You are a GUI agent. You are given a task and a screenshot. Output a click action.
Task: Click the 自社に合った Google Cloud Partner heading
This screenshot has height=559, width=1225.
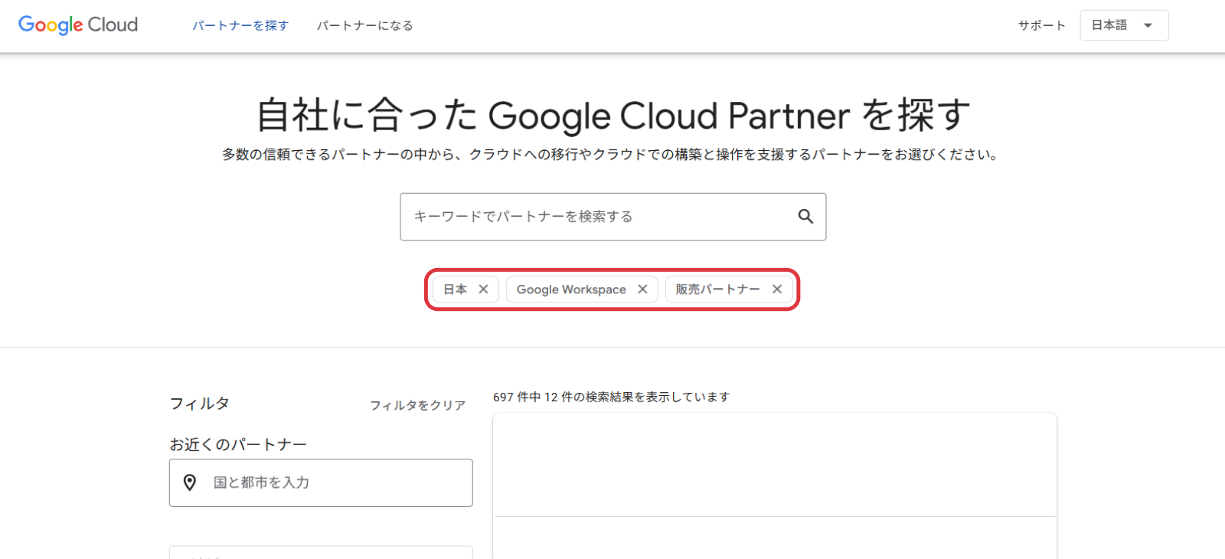click(612, 116)
